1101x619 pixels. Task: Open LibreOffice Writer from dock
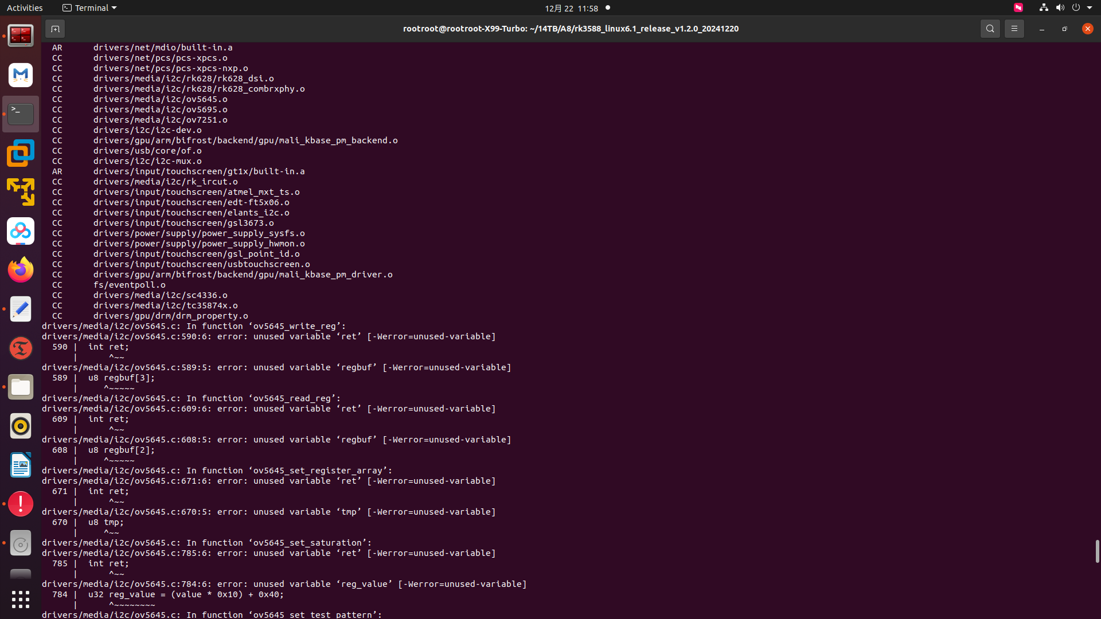[x=21, y=465]
